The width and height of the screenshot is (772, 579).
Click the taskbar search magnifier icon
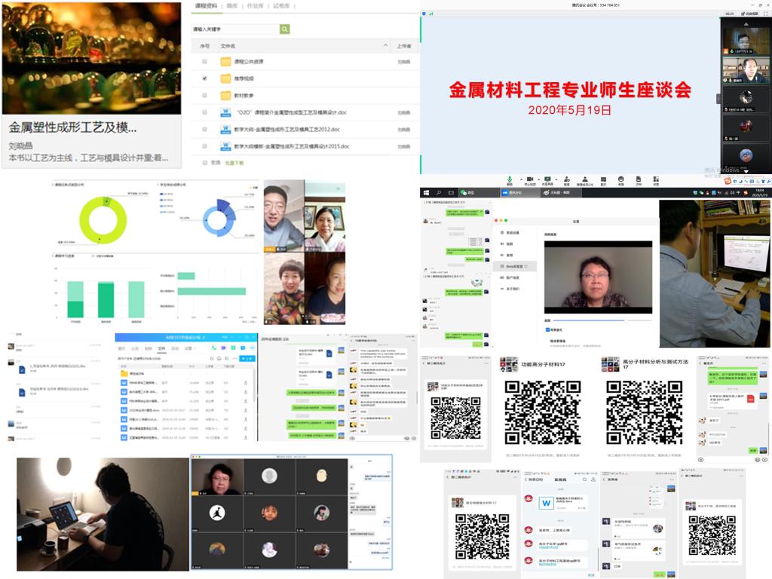point(438,192)
